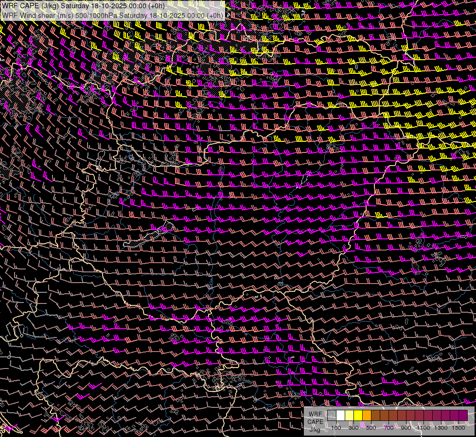Viewport: 476px width, 437px height.
Task: Click the '1500' legend value
Action: click(458, 428)
